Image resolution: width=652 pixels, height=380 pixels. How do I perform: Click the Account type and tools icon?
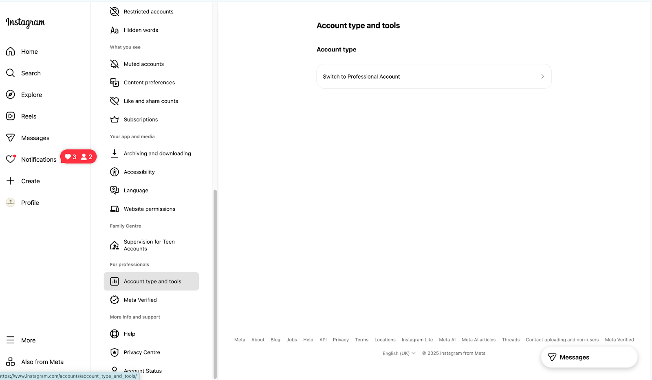pyautogui.click(x=115, y=281)
